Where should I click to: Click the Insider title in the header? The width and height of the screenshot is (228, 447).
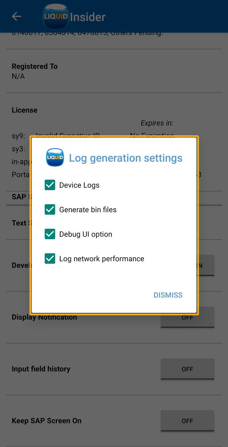(88, 17)
